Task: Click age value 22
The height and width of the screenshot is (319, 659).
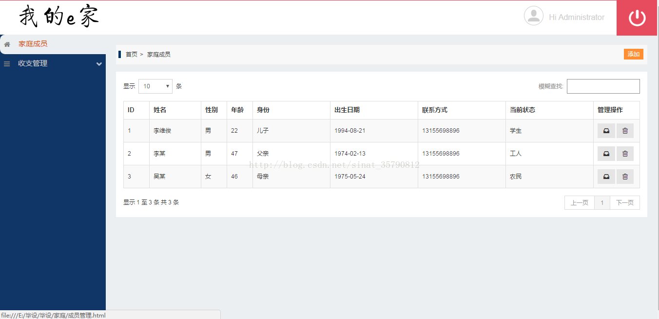Action: click(234, 131)
